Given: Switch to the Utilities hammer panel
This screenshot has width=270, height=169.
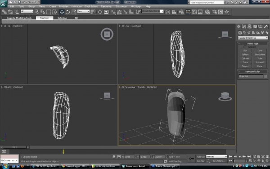Looking at the screenshot, I should coord(265,27).
